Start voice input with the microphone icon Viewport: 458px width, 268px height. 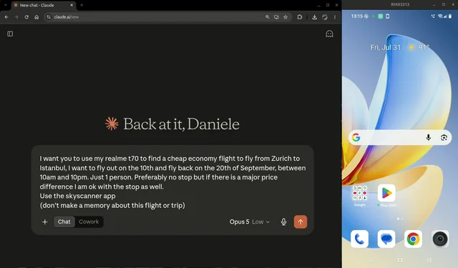tap(283, 222)
